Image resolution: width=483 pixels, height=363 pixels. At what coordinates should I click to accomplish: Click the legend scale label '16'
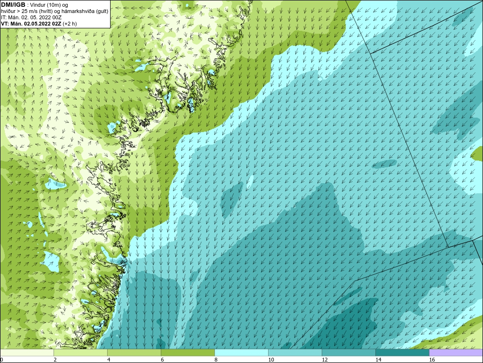tap(432, 360)
